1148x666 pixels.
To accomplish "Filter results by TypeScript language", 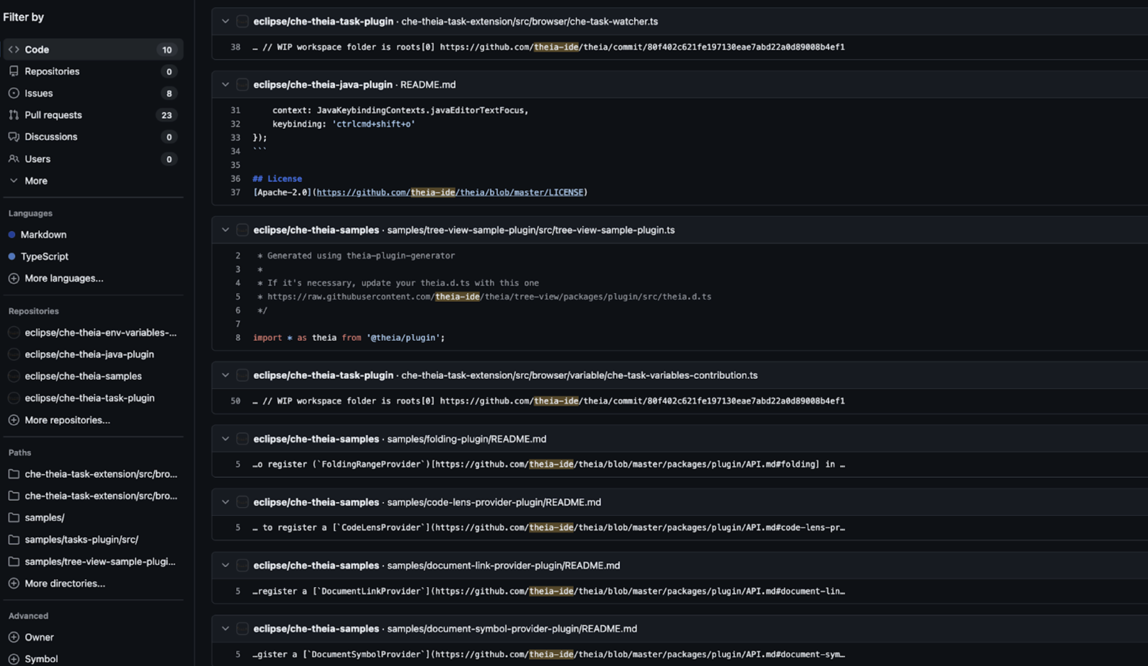I will [x=44, y=256].
